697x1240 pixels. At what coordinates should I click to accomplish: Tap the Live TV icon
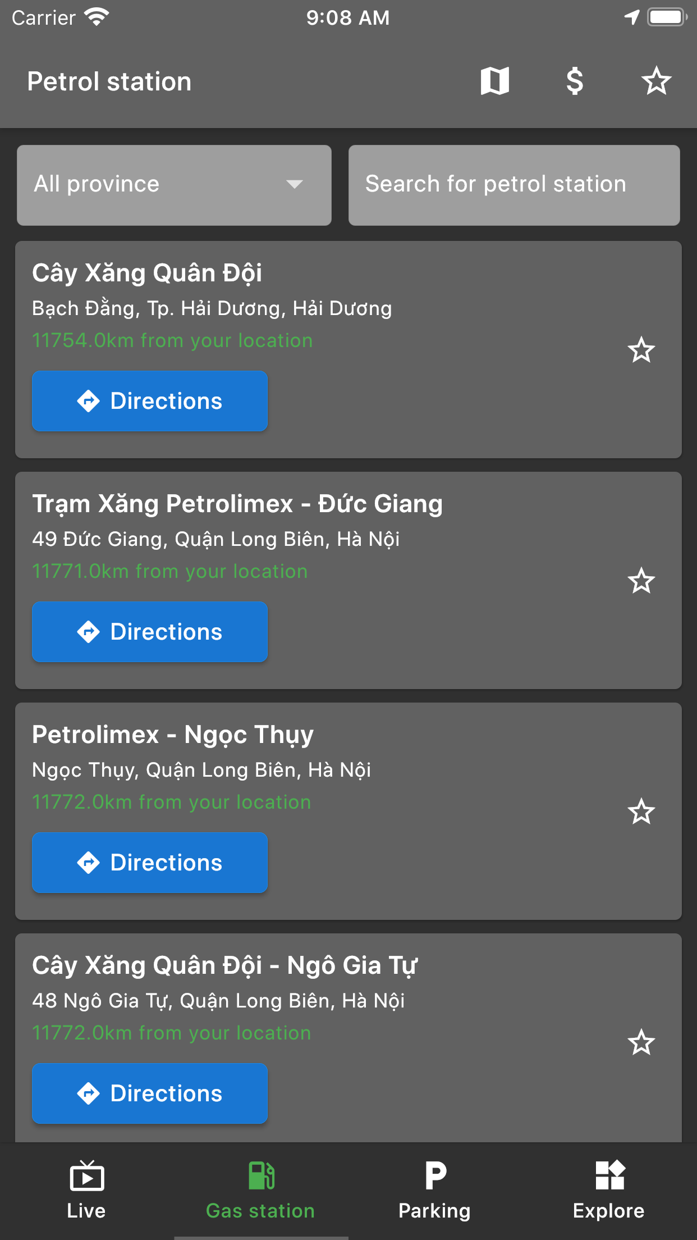(86, 1175)
